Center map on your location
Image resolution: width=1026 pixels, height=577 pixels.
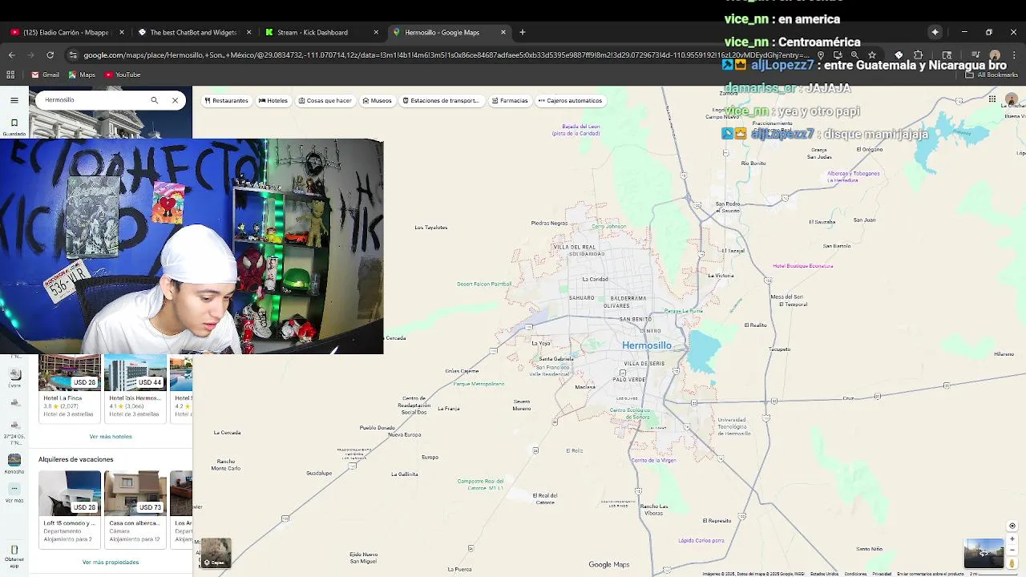[x=1012, y=526]
